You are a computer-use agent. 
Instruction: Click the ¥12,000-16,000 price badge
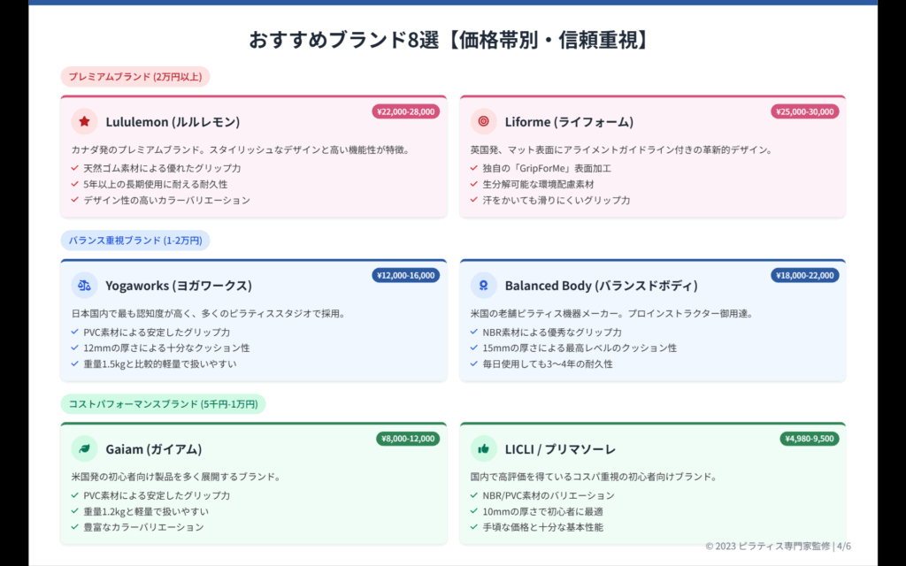[x=406, y=275]
